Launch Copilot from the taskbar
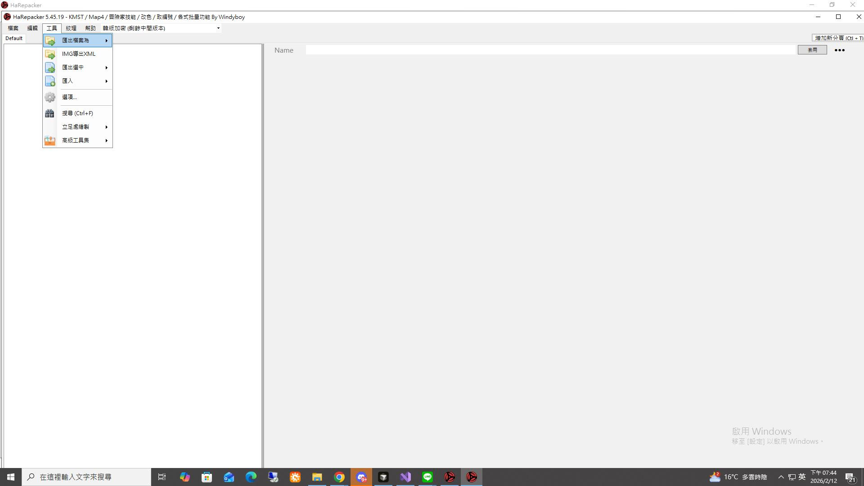Viewport: 864px width, 486px height. 184,477
